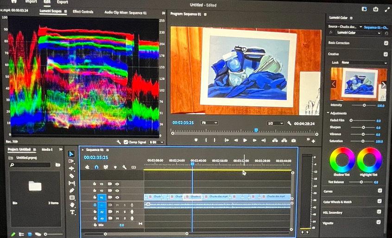Open the Program monitor button editor plus
The height and width of the screenshot is (238, 392).
tap(313, 142)
